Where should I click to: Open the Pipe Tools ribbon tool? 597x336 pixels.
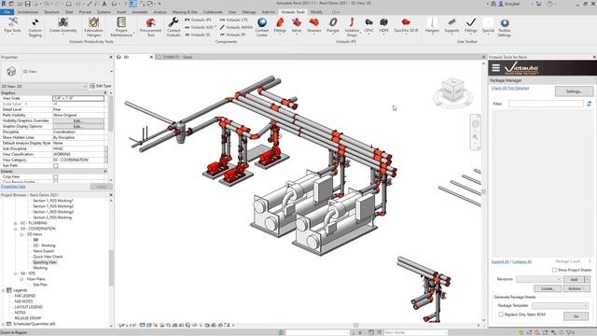12,25
